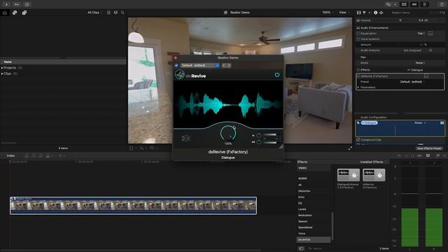Toggle the dxRevive power button
Viewport: 448px width, 252px height.
277,75
